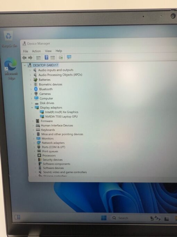Click the Monitors category icon
177x237 pixels.
pos(39,138)
